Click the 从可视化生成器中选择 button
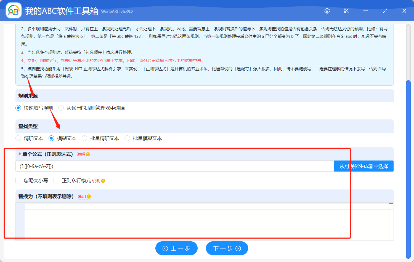The width and height of the screenshot is (414, 262). pos(363,166)
